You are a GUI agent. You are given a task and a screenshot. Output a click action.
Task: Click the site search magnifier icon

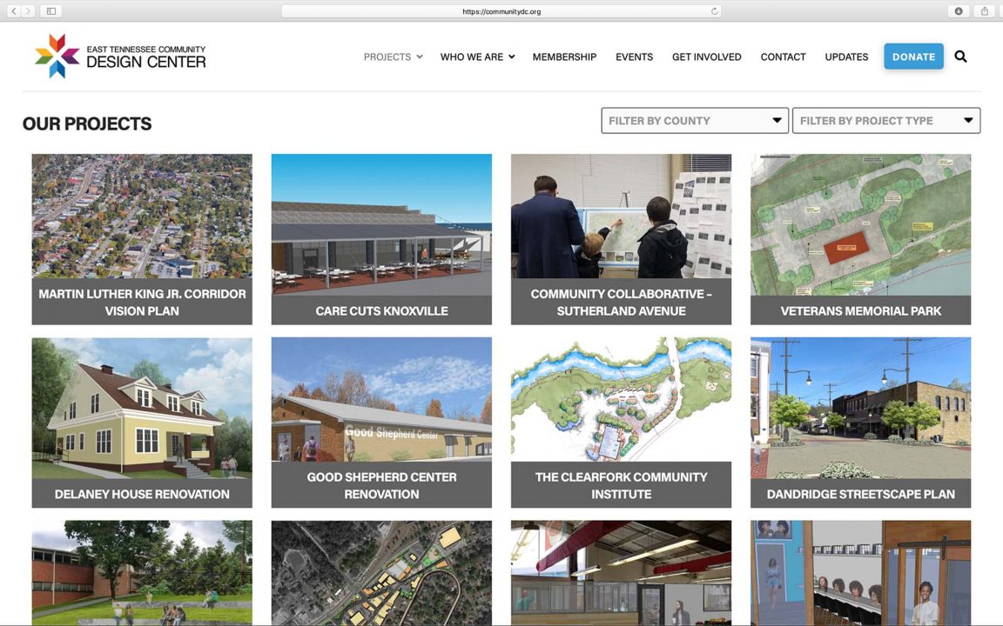[960, 57]
